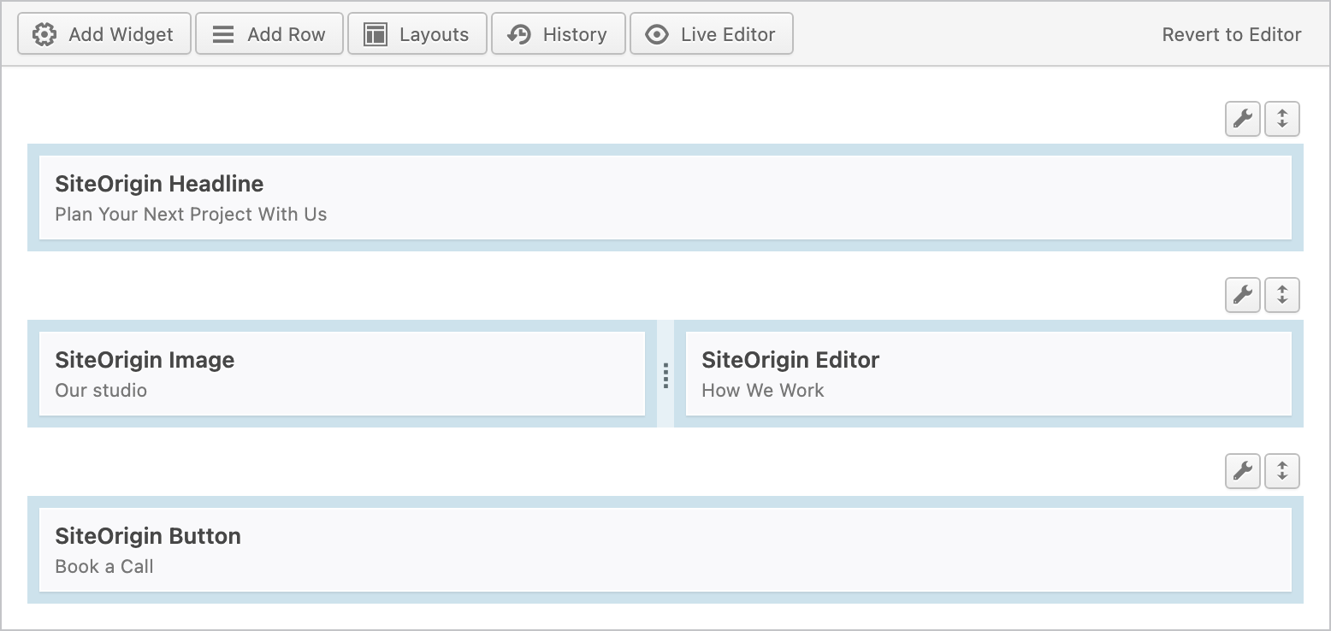Image resolution: width=1331 pixels, height=631 pixels.
Task: Click the "Book a Call" description text
Action: [104, 566]
